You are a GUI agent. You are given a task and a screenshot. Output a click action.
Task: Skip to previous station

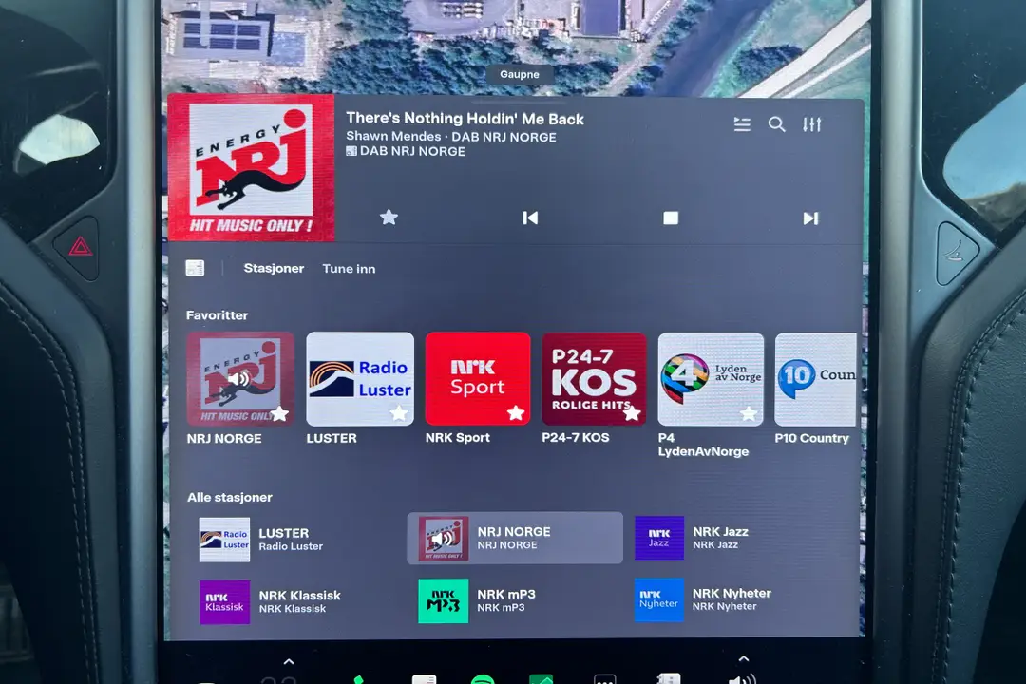point(530,218)
